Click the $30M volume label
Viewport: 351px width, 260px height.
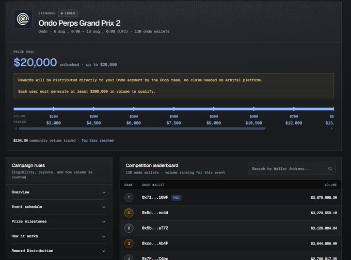(x=134, y=116)
